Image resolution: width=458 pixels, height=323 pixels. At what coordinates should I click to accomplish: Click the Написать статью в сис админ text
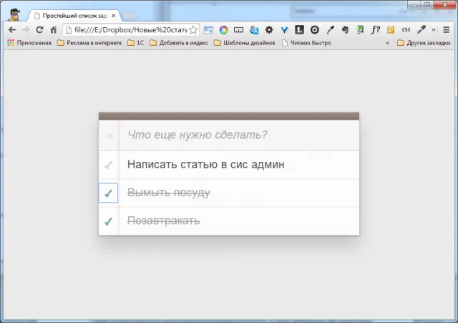pos(205,165)
